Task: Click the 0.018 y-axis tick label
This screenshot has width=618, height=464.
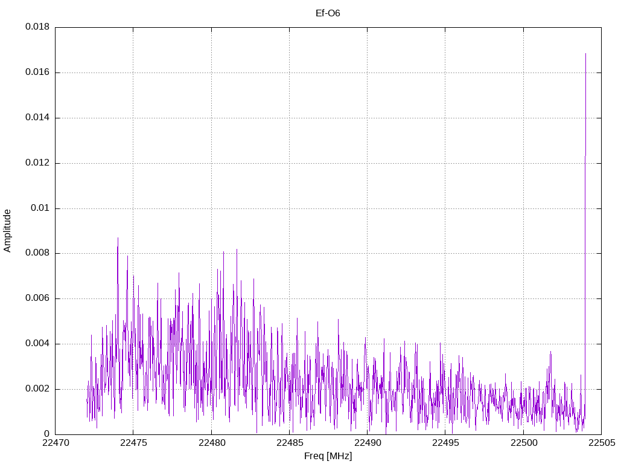Action: (x=37, y=27)
